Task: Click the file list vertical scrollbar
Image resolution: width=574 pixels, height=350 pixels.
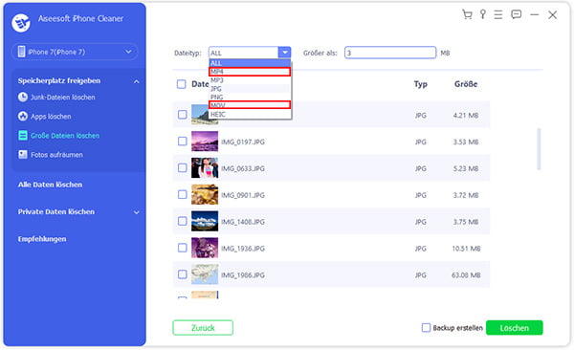Action: click(x=539, y=148)
